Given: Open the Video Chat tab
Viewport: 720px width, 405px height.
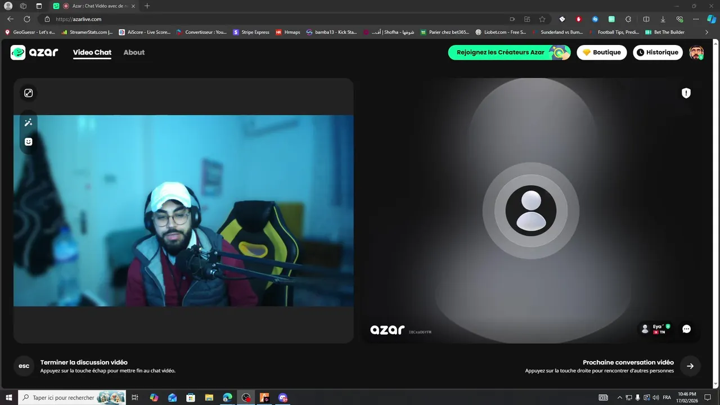Looking at the screenshot, I should [92, 52].
